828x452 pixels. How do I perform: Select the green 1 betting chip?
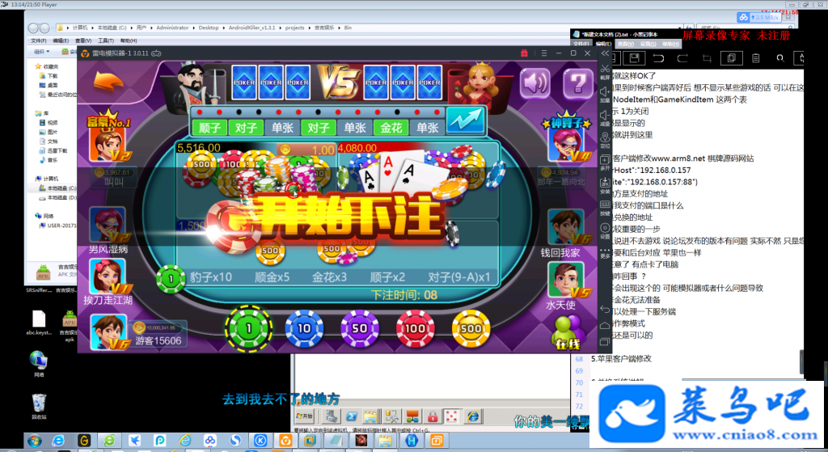point(249,328)
